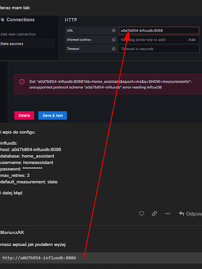Click the URL input field
This screenshot has width=202, height=269.
coord(159,31)
